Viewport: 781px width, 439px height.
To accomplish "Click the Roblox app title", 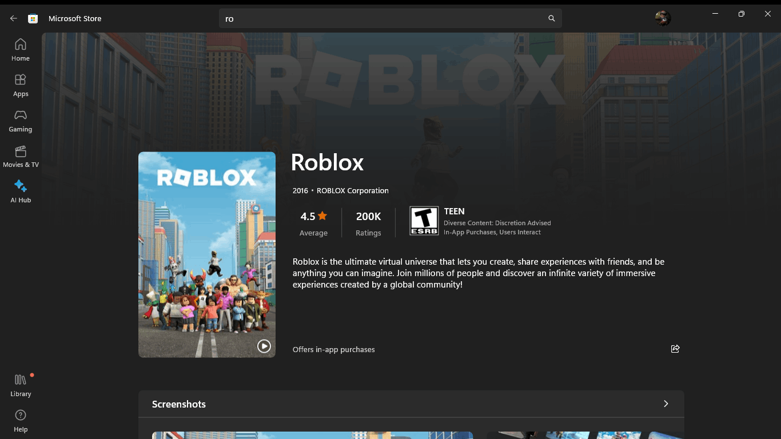I will [327, 162].
